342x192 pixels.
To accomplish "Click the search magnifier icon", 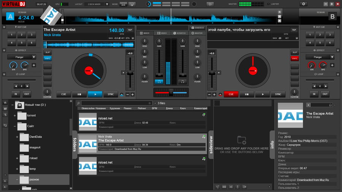I will 79,103.
